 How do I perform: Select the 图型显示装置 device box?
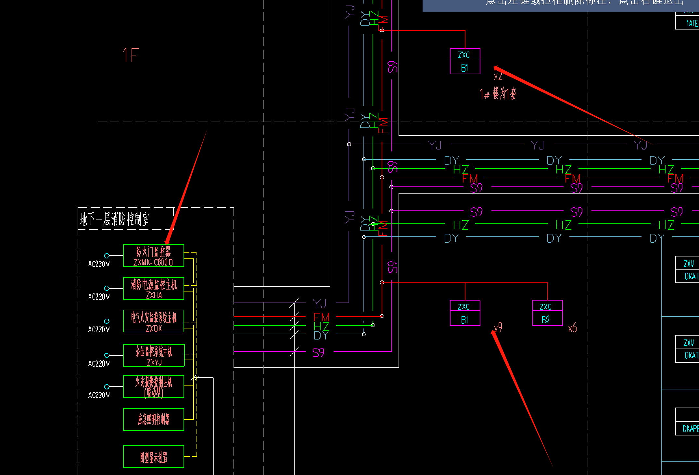pos(154,457)
